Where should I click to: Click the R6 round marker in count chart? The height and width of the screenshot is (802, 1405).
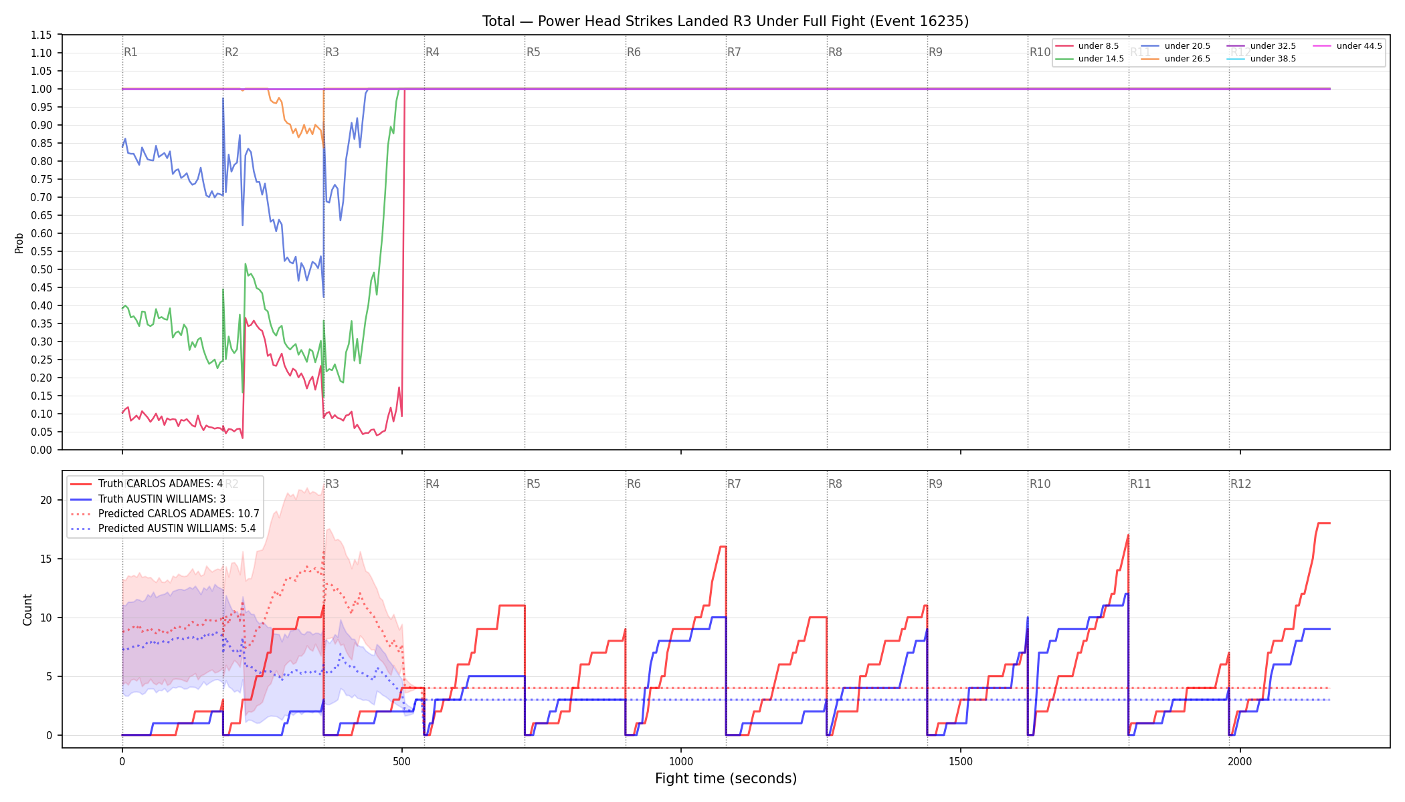point(634,484)
